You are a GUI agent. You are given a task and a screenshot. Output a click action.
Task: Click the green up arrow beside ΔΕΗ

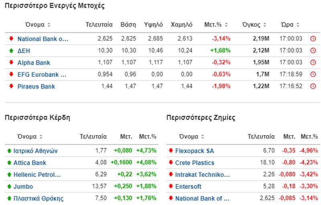(11, 50)
